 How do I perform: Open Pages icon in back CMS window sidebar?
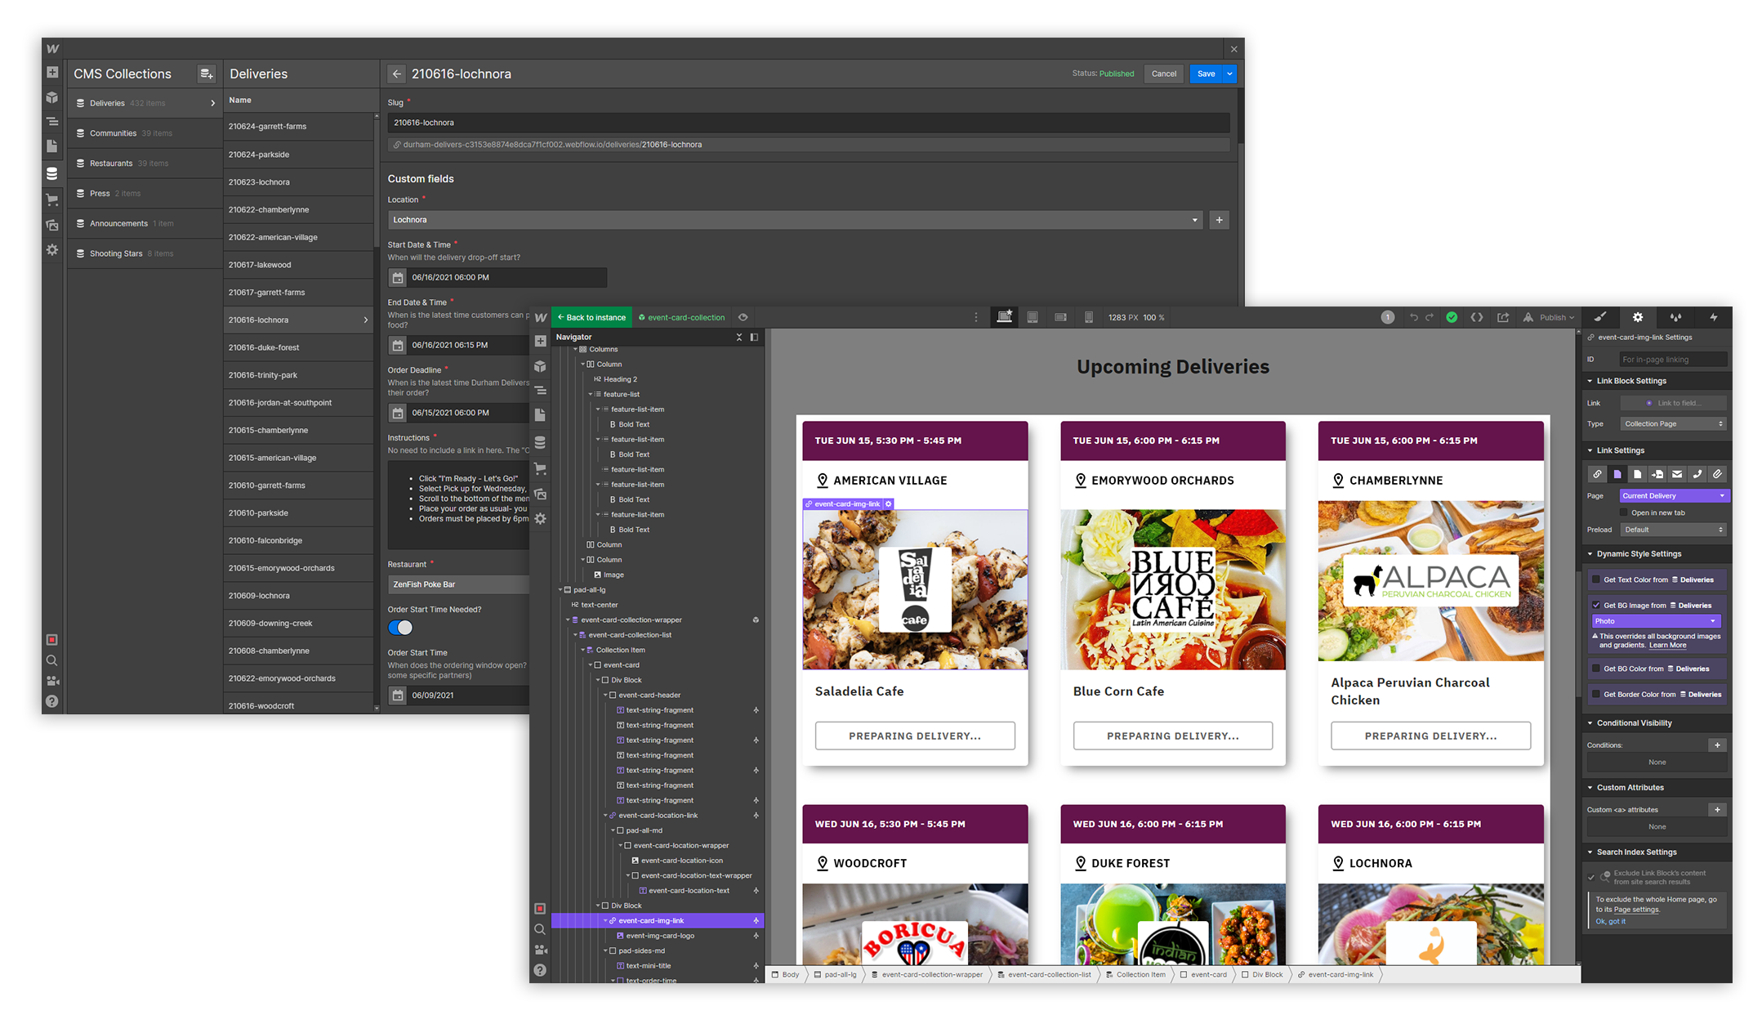pyautogui.click(x=52, y=146)
